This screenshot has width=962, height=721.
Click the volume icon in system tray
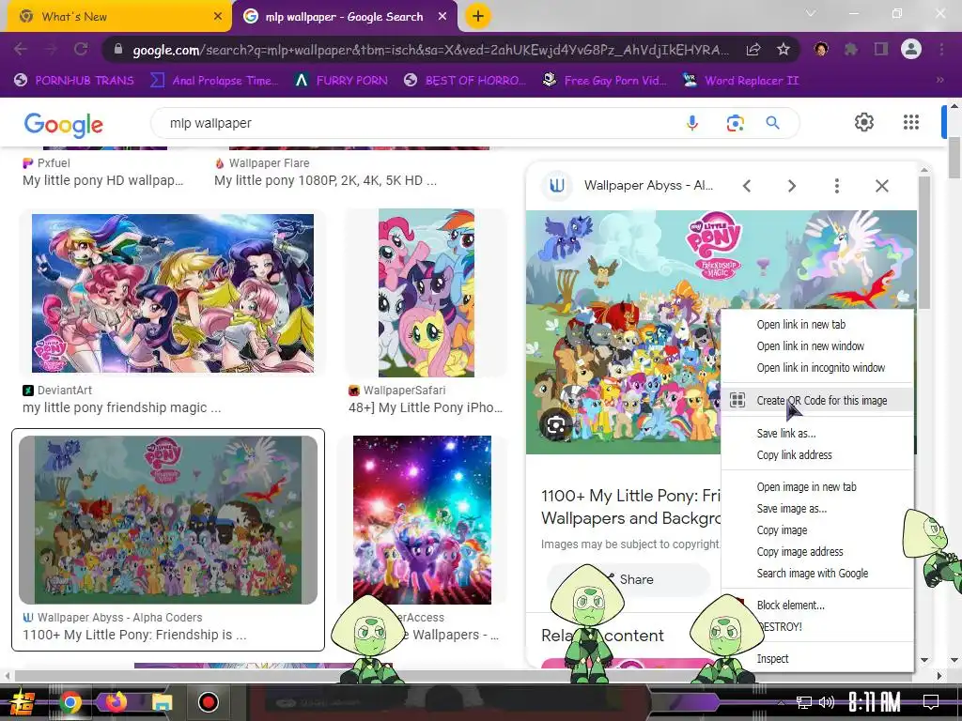(x=827, y=702)
